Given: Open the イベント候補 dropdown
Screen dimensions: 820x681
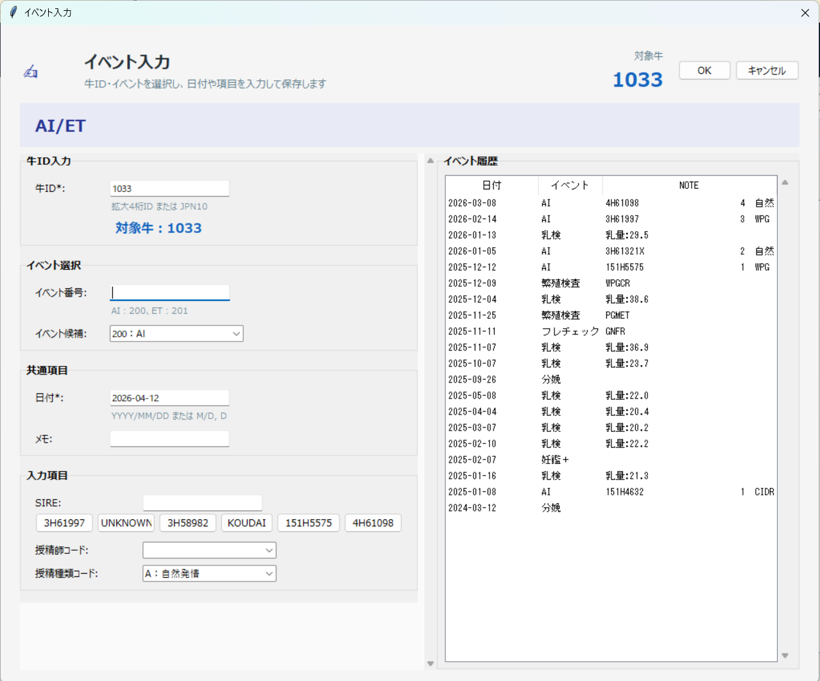Looking at the screenshot, I should tap(176, 334).
